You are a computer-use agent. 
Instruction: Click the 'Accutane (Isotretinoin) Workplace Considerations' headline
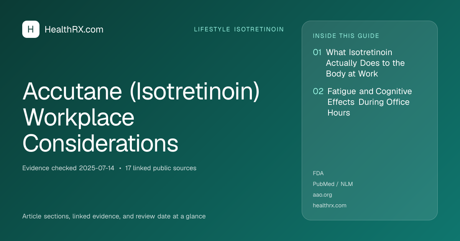141,117
